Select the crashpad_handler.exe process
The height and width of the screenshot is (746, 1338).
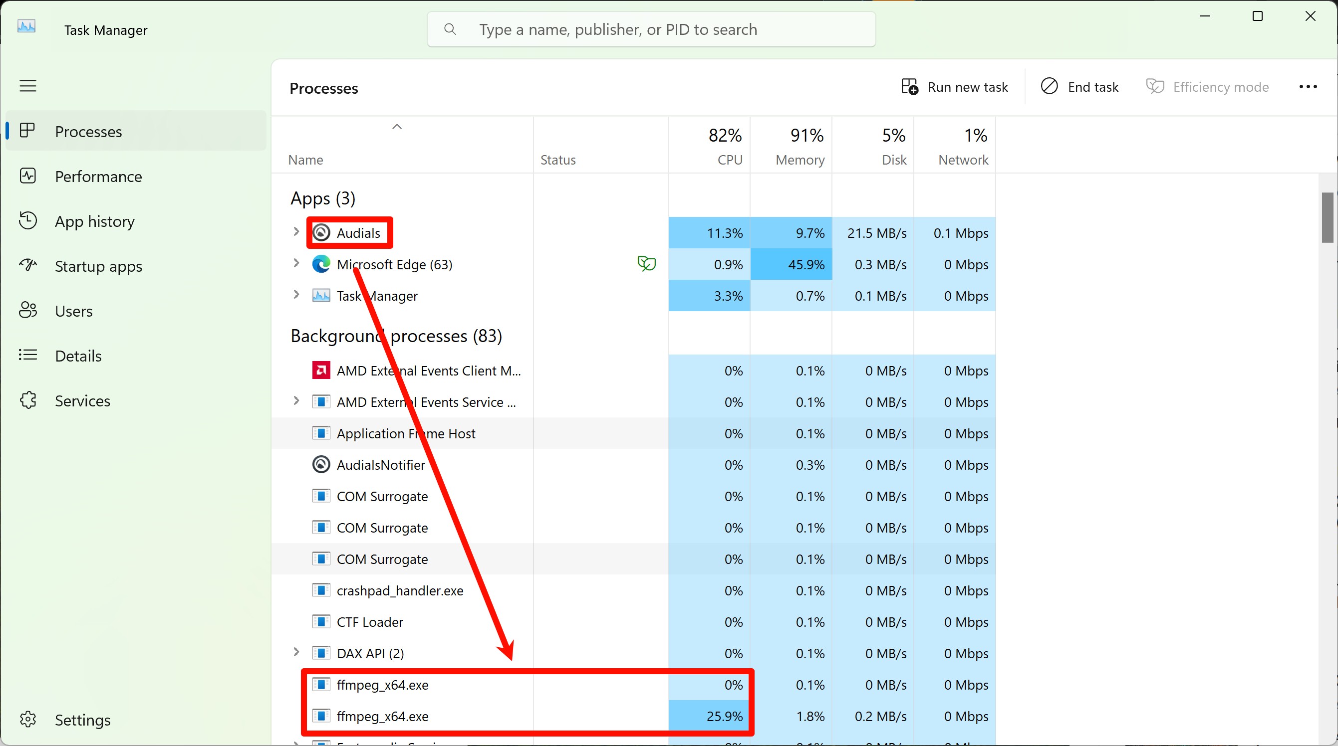coord(634,590)
